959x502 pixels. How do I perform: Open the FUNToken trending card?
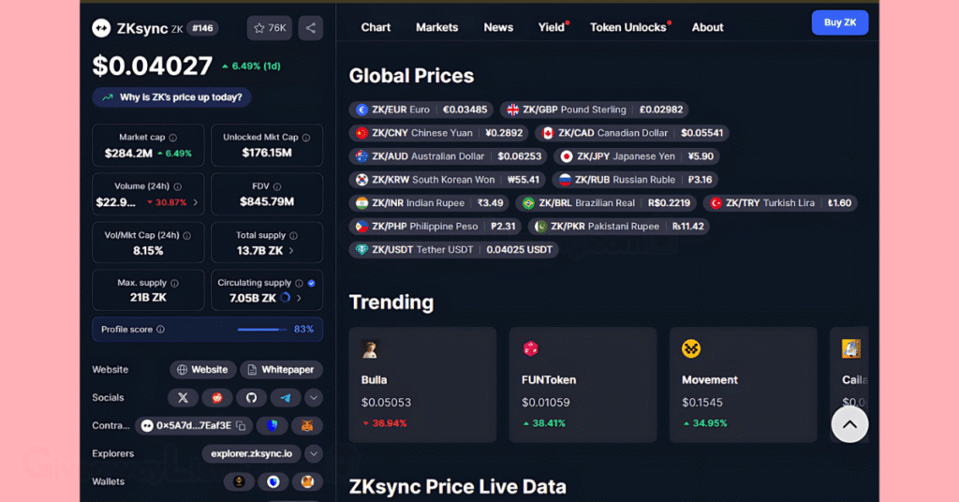pyautogui.click(x=583, y=385)
